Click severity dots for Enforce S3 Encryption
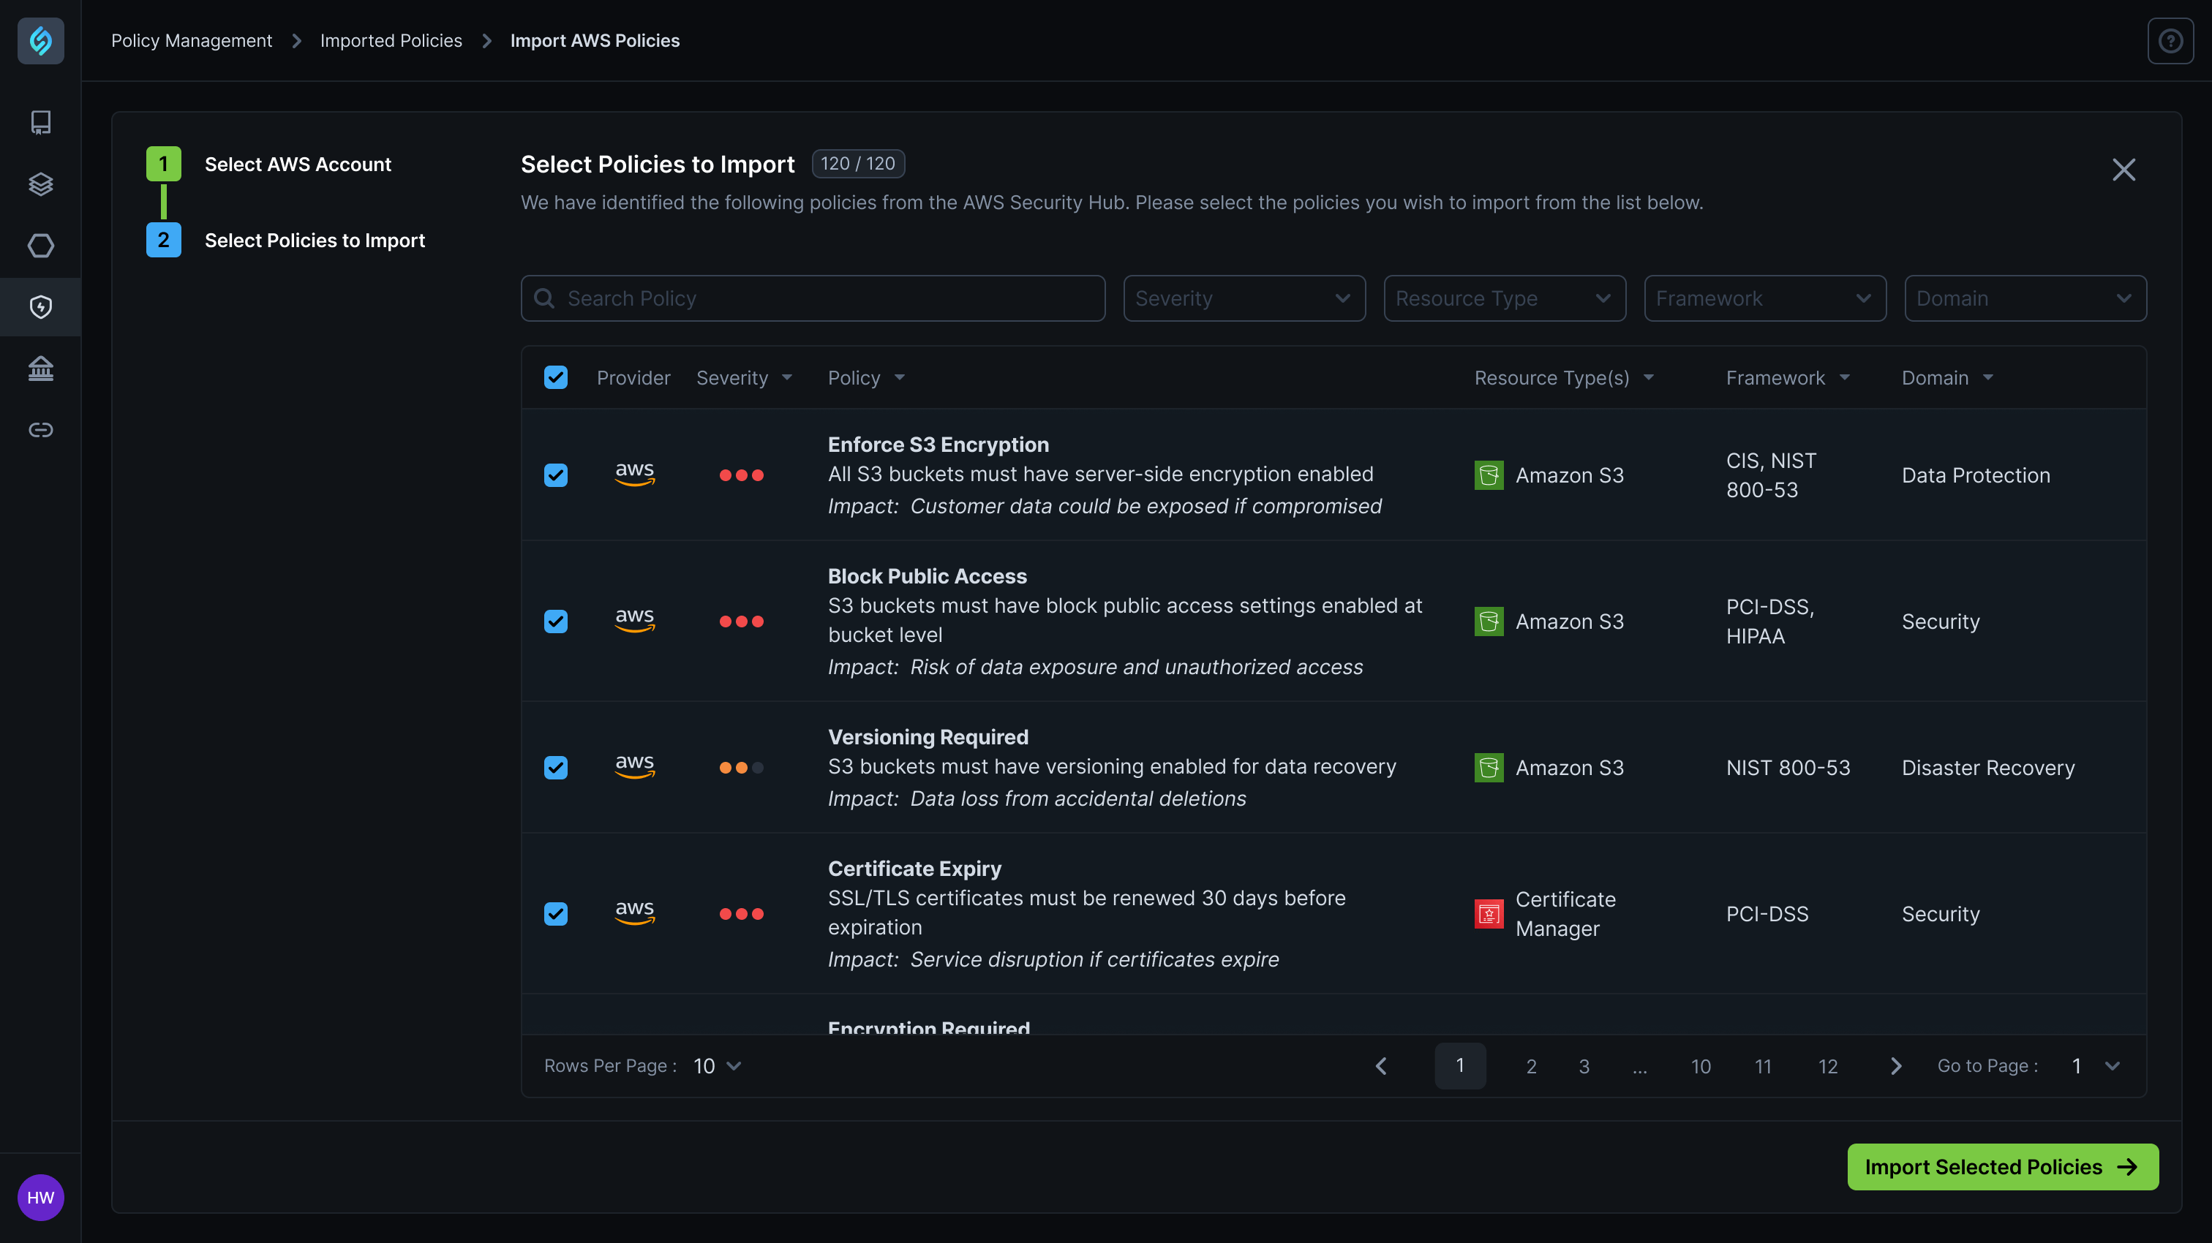This screenshot has width=2212, height=1243. [x=741, y=475]
